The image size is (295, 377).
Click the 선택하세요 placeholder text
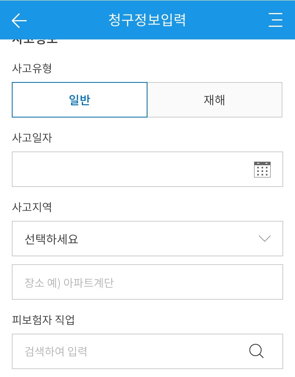coord(52,239)
